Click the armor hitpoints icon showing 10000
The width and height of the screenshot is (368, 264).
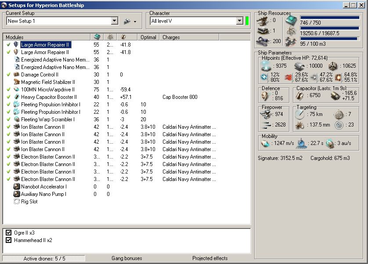click(299, 66)
